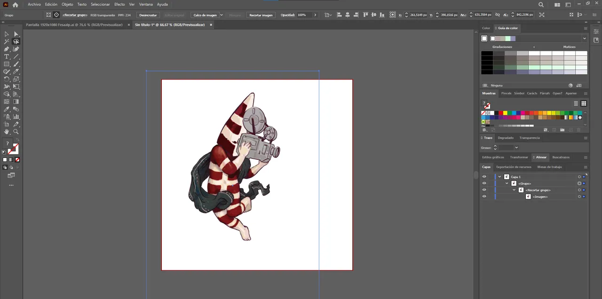This screenshot has width=602, height=299.
Task: Click the Desincrustar button
Action: 148,15
